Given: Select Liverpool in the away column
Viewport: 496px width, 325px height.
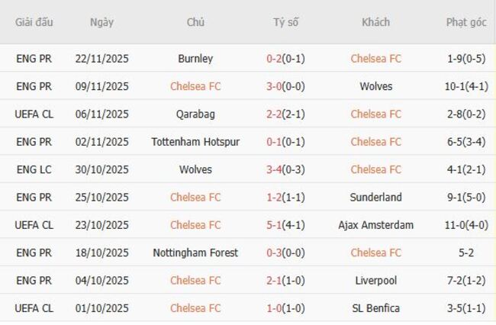Looking at the screenshot, I should [x=375, y=281].
